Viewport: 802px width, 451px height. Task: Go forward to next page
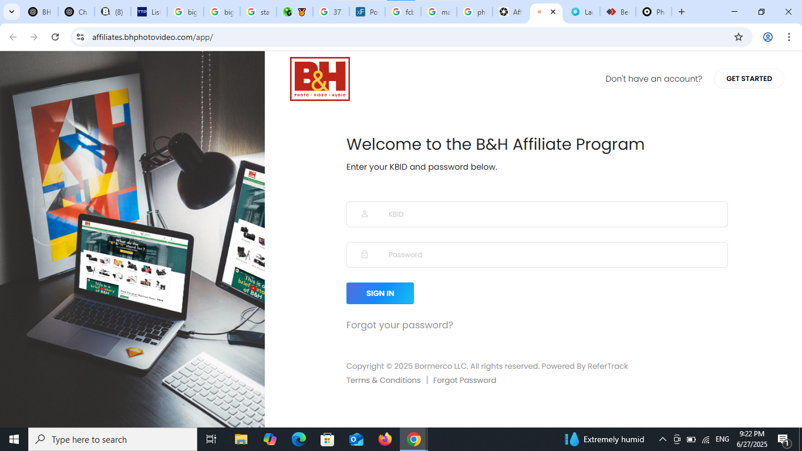point(34,37)
